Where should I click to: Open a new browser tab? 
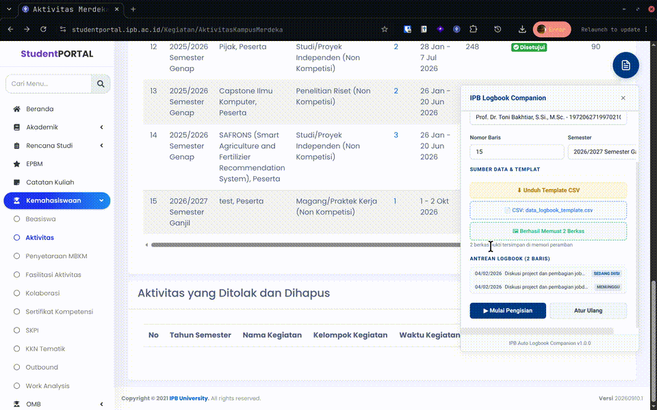(133, 9)
